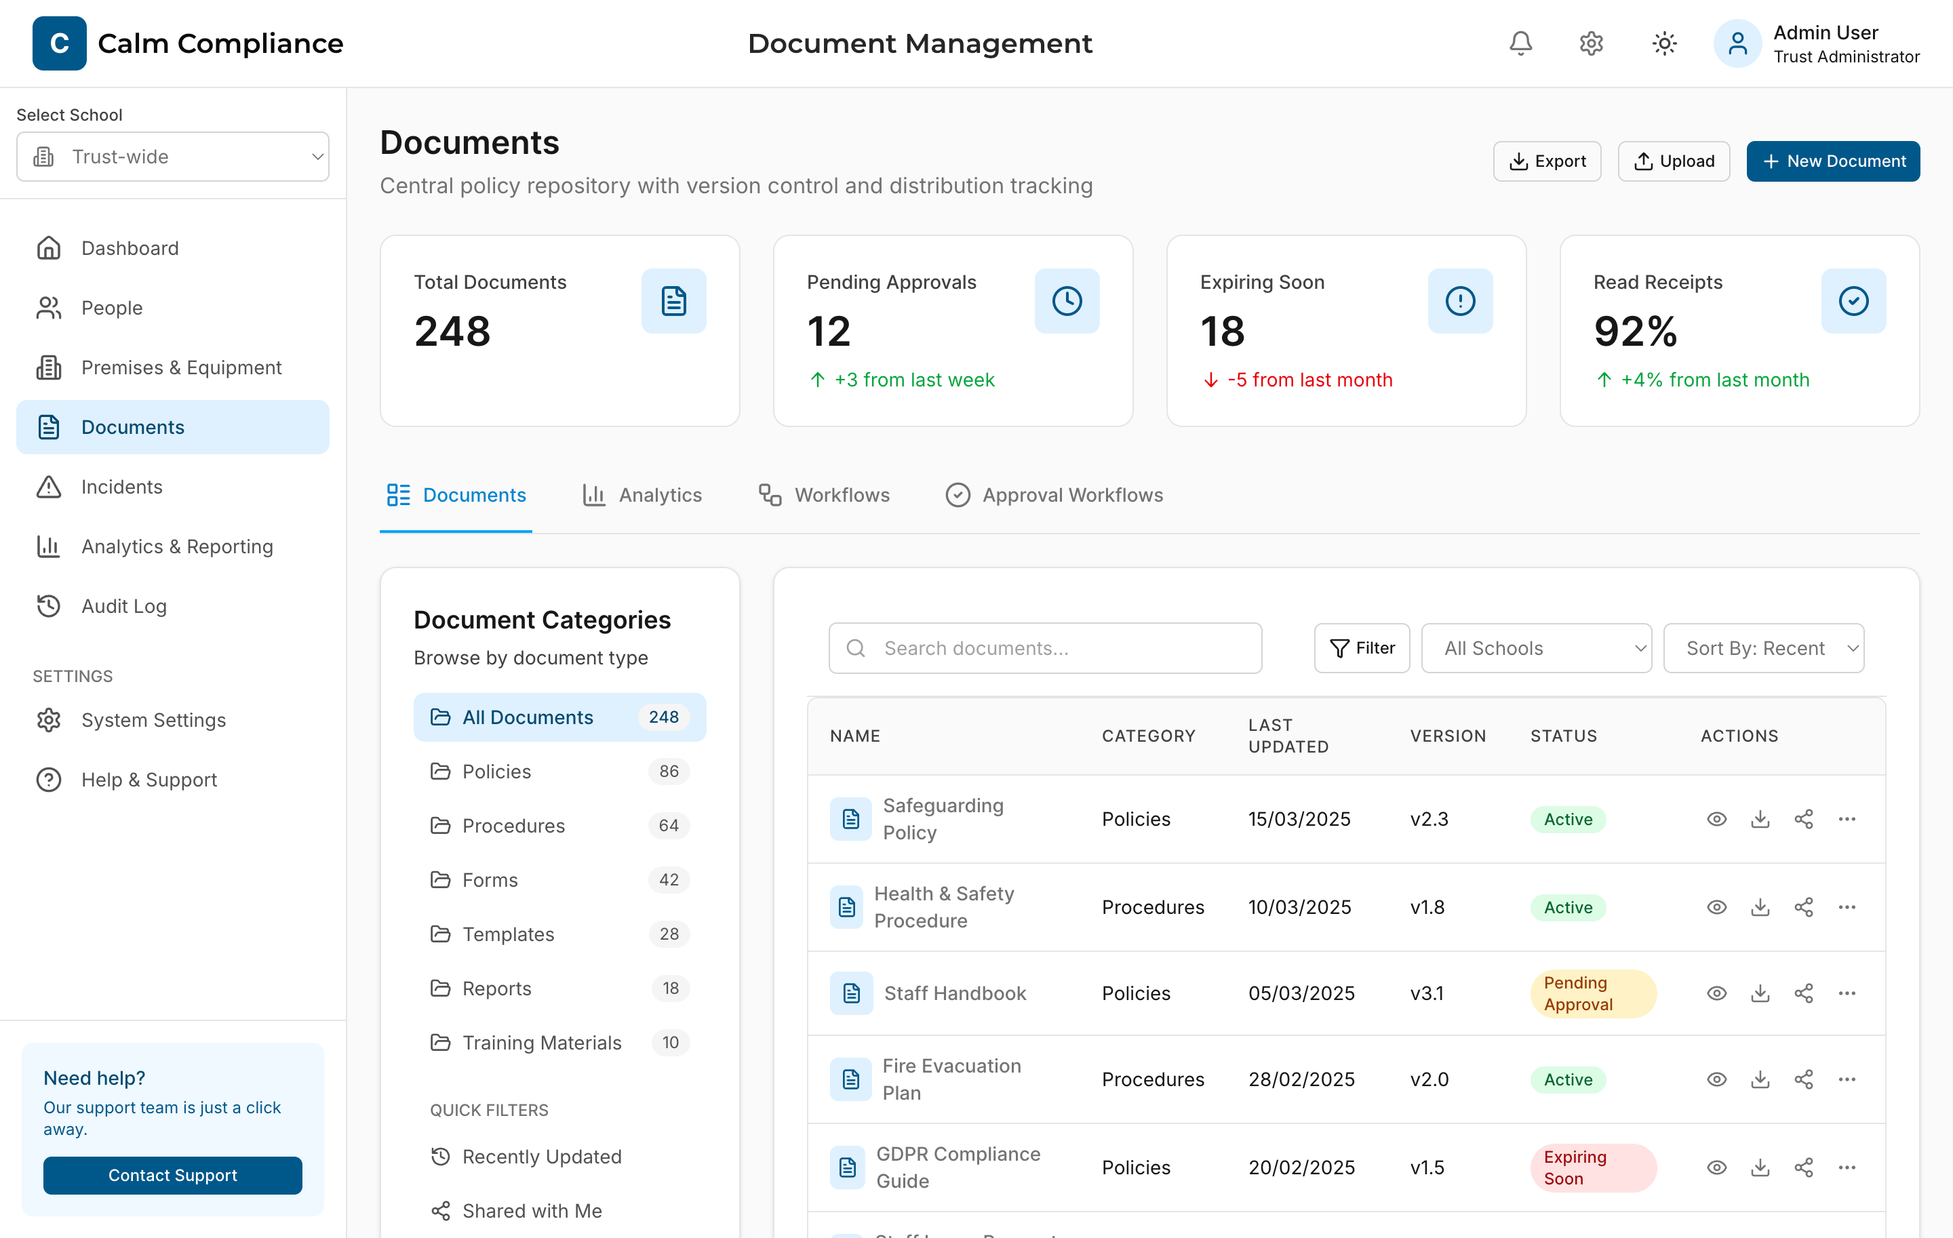
Task: Open the notifications bell
Action: pos(1520,43)
